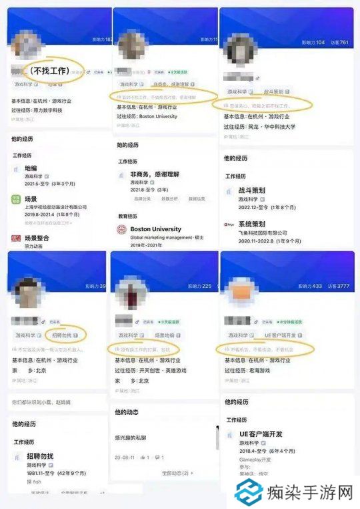Click the 数据分析 skill tag
Viewport: 360px width, 509px height.
(169, 198)
